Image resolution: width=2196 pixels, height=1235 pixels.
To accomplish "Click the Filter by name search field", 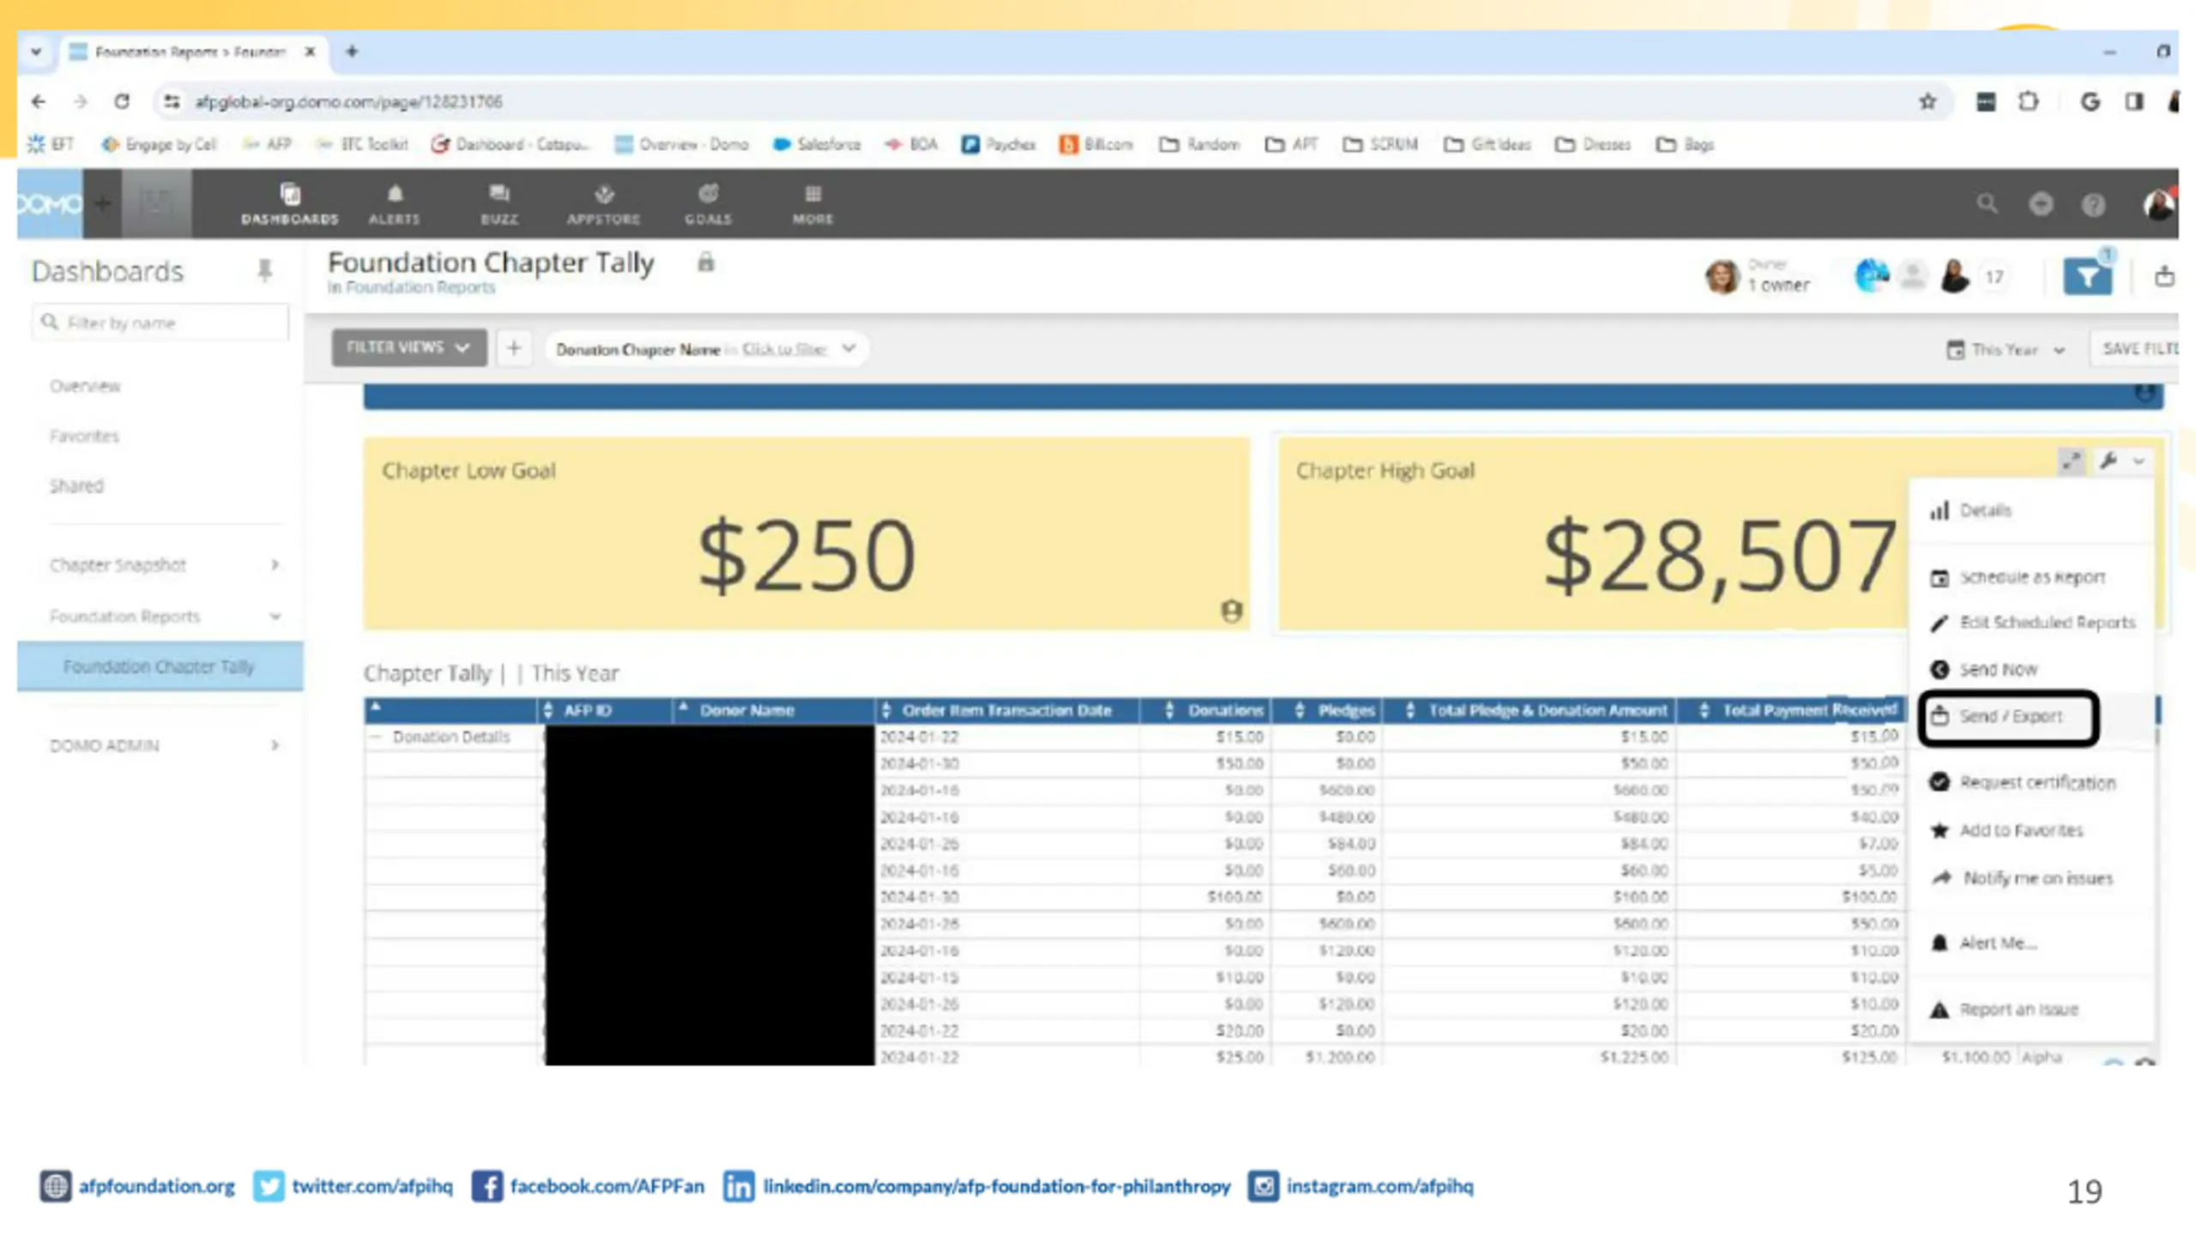I will tap(160, 322).
